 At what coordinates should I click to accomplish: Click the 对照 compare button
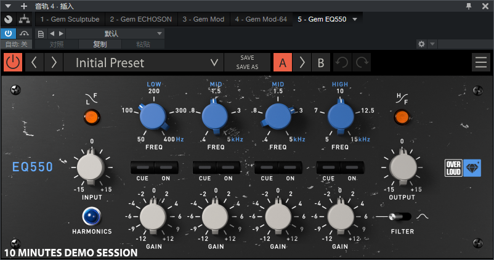pos(57,44)
